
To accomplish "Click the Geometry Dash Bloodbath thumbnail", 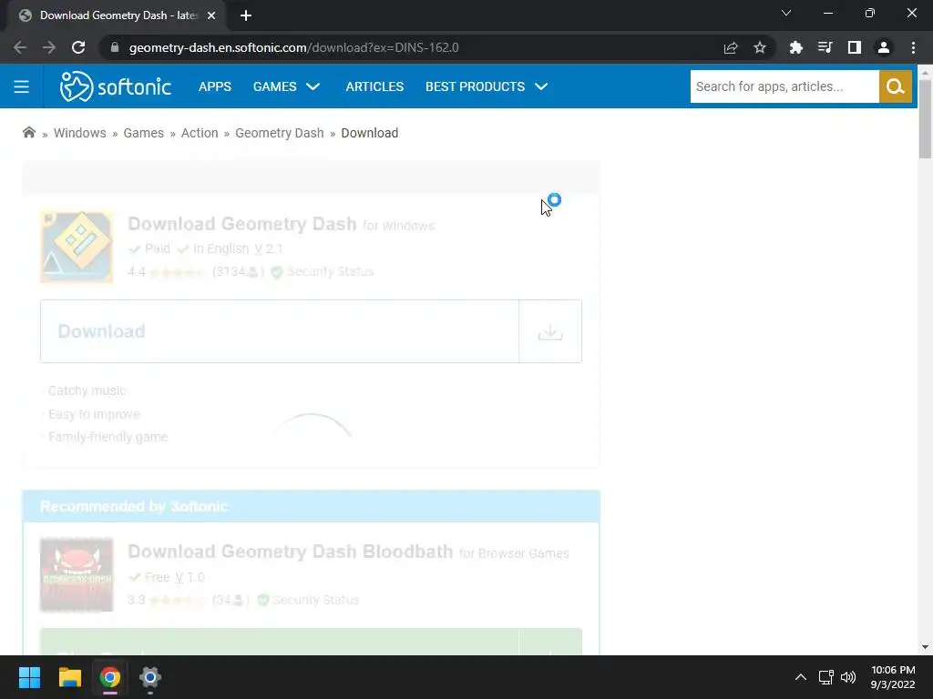I will click(77, 575).
